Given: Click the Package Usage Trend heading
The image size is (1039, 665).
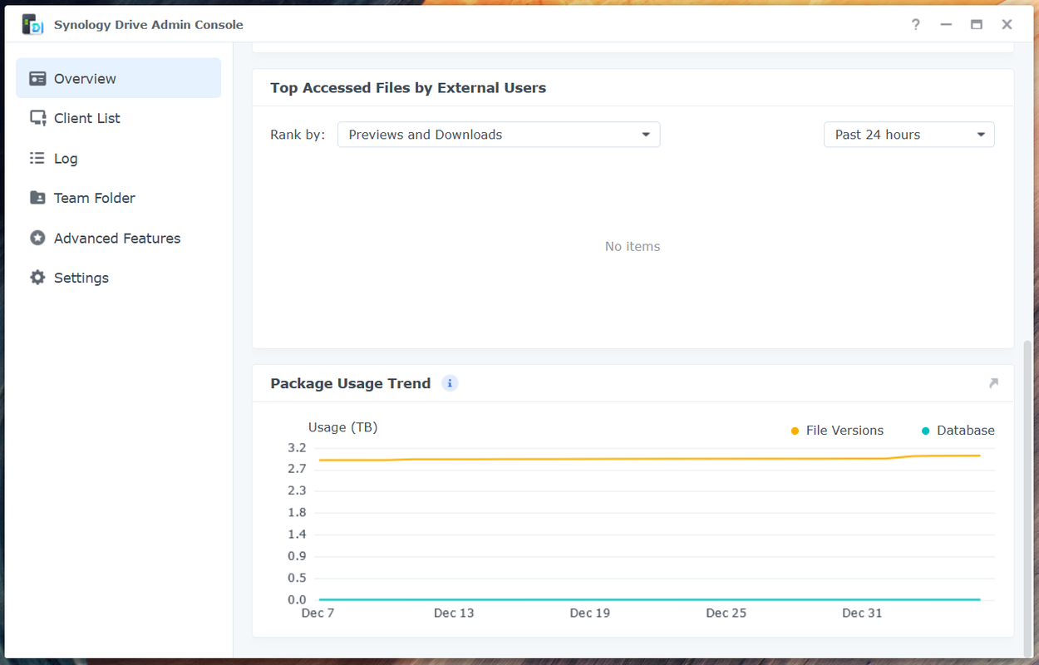Looking at the screenshot, I should pyautogui.click(x=351, y=383).
